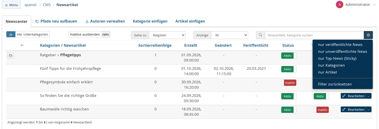
Task: Click 'So finden Sie die richtige Größe' title
Action: 68,96
